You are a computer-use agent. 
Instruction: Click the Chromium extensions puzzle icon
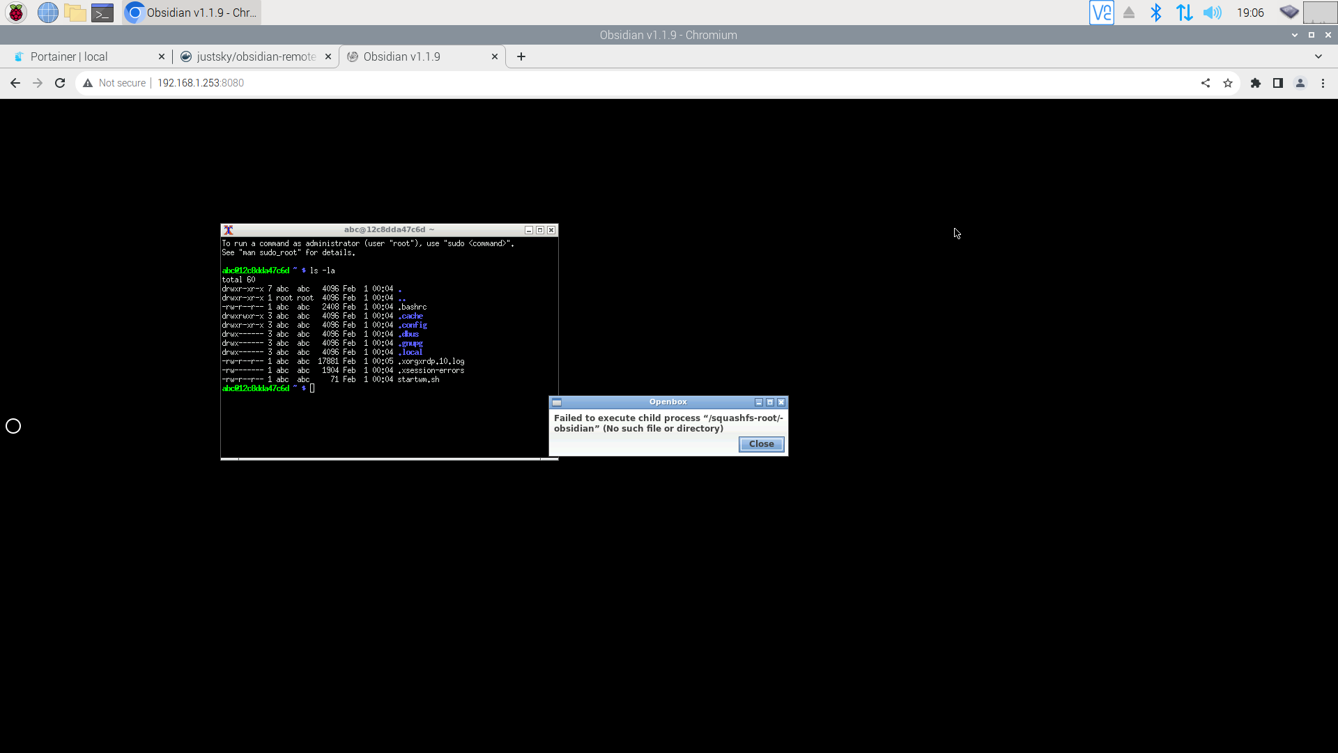(x=1256, y=83)
